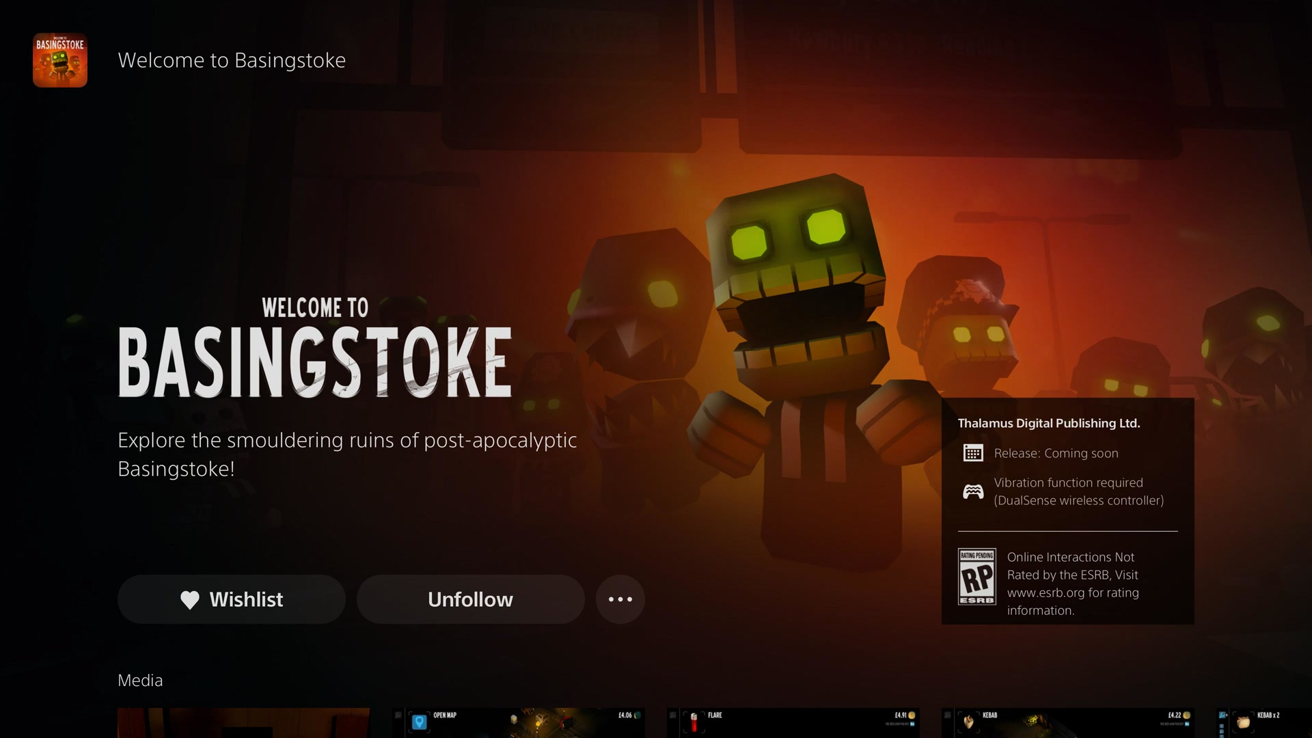Unfollow Welcome to Basingstoke
The width and height of the screenshot is (1312, 738).
(471, 599)
